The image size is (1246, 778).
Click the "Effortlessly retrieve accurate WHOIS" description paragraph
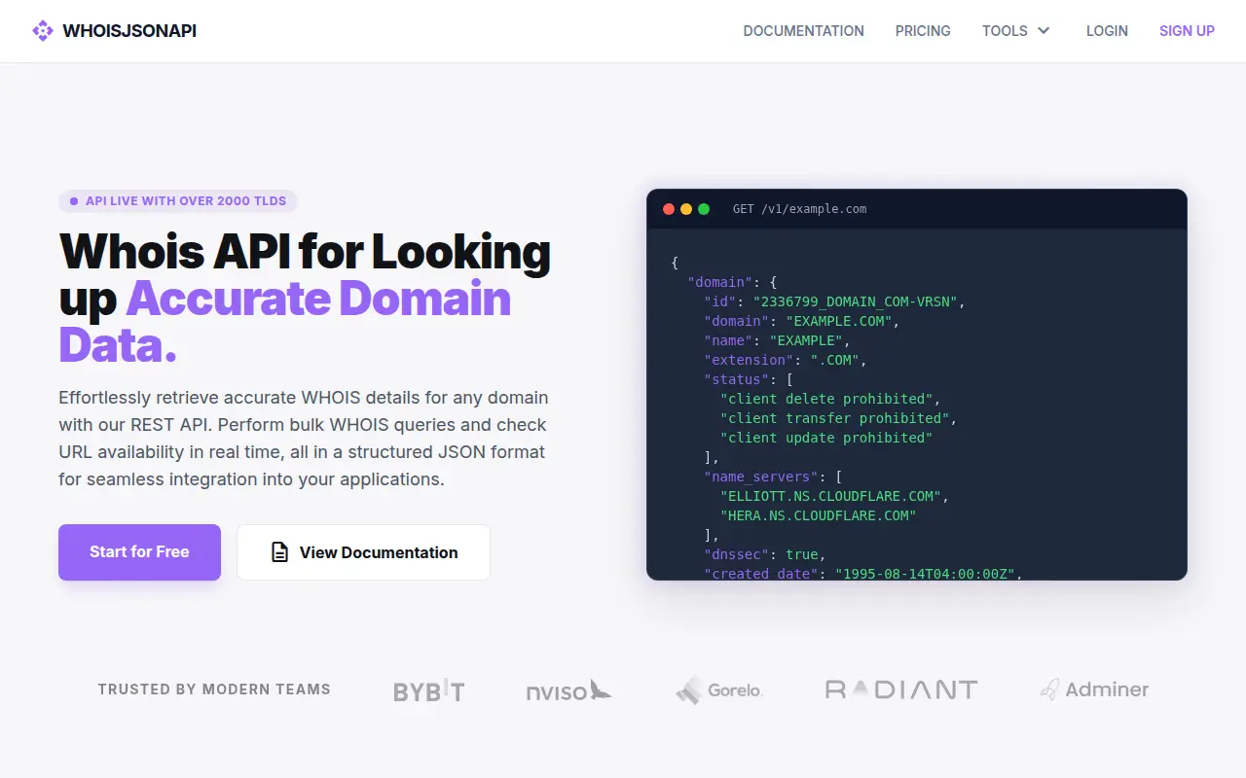tap(304, 439)
